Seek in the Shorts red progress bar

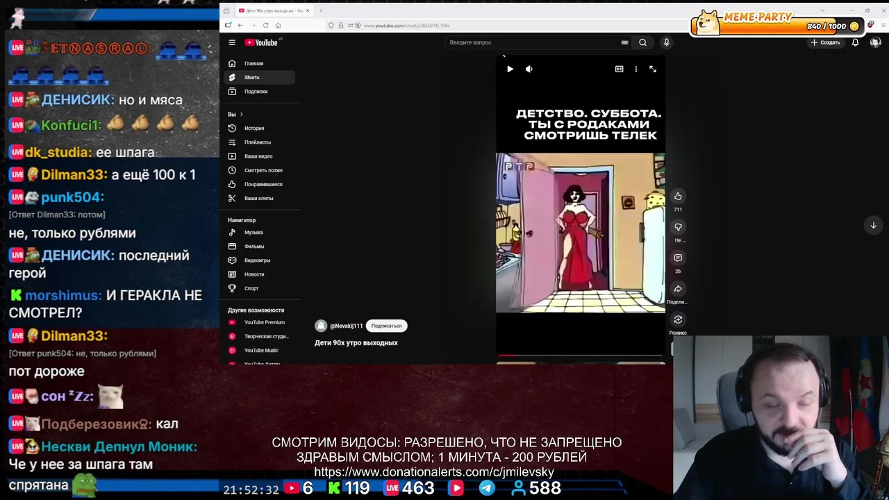[x=580, y=356]
